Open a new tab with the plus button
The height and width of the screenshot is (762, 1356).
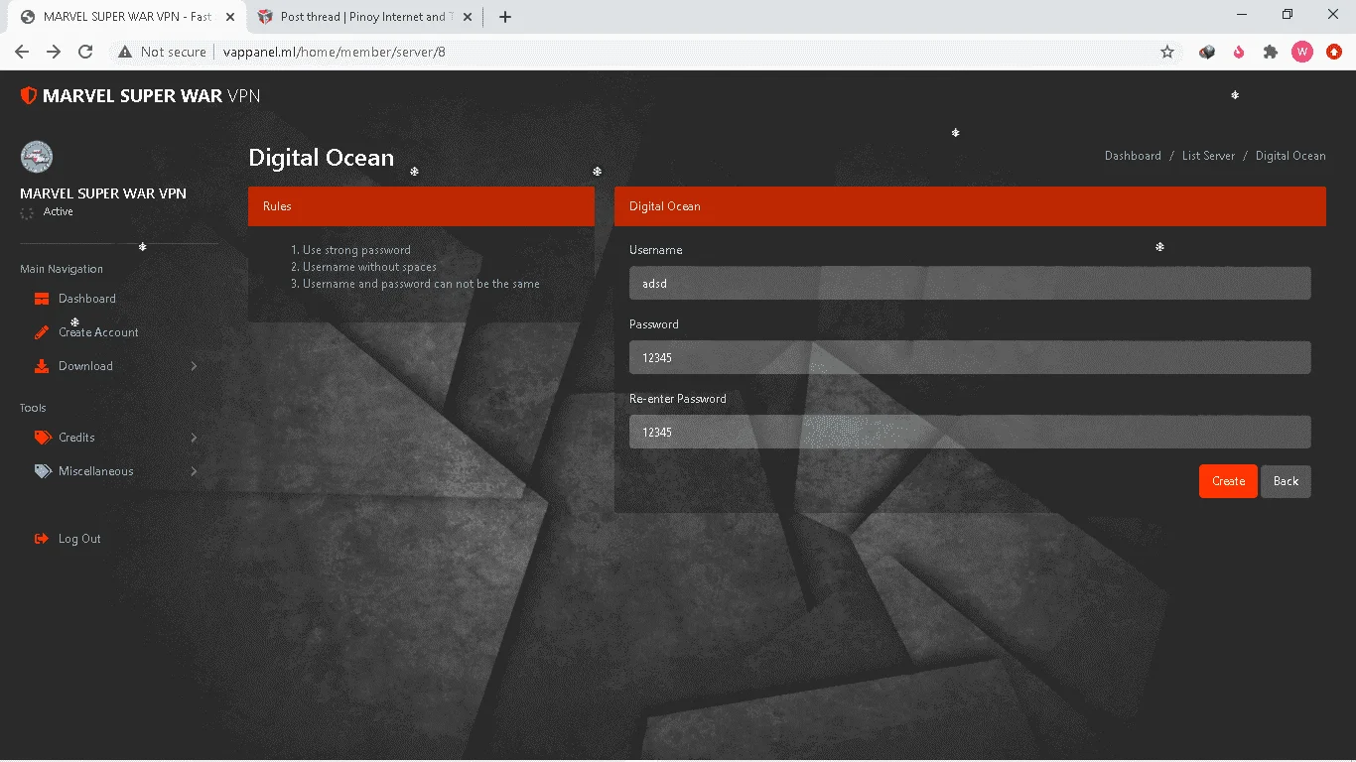pos(505,17)
